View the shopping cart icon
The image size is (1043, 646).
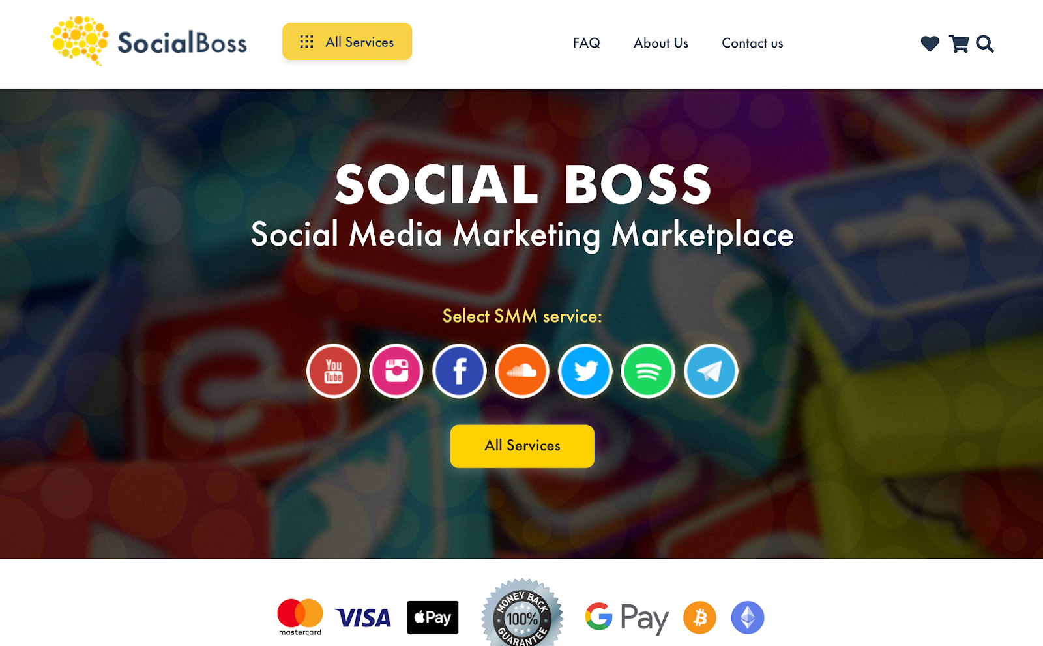tap(958, 44)
